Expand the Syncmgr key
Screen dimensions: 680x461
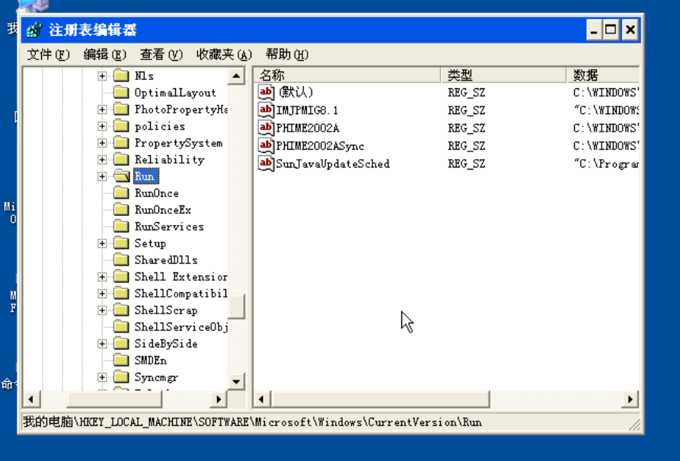click(102, 377)
